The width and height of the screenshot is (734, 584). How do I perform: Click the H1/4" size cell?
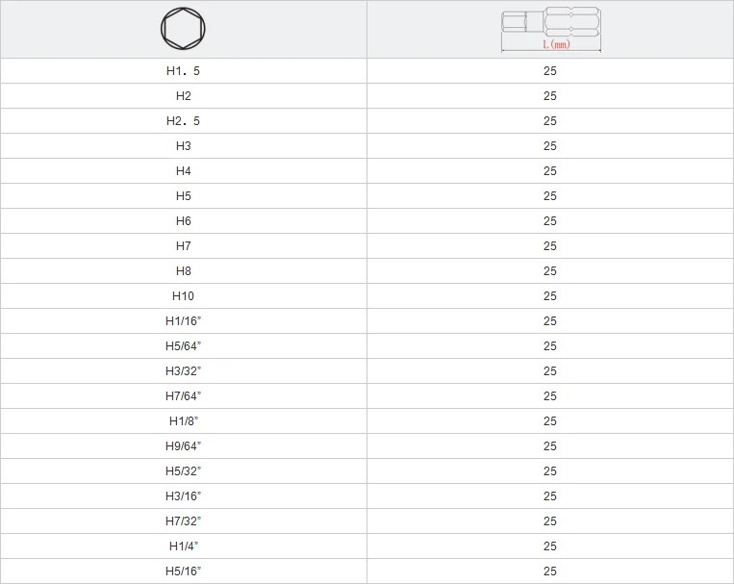183,546
